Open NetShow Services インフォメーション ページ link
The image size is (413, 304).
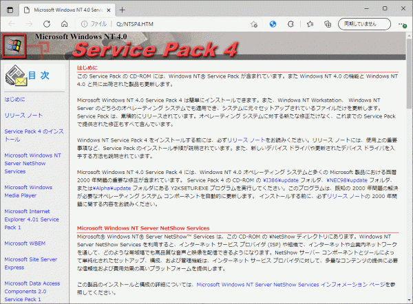coord(291,285)
